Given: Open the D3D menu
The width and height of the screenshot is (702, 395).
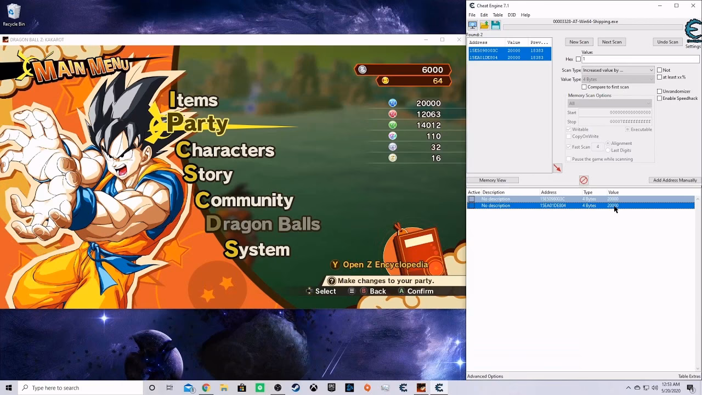Looking at the screenshot, I should pos(512,15).
